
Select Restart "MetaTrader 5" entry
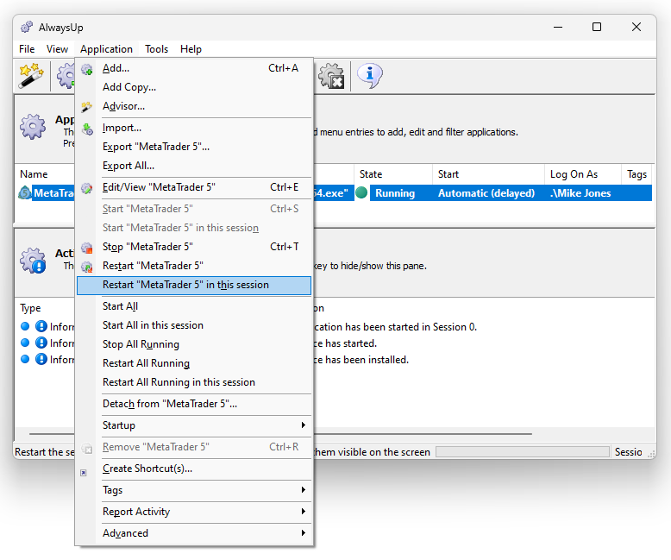[x=194, y=266]
